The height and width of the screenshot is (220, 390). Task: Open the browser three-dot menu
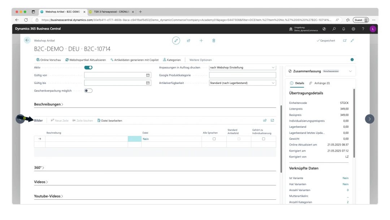pyautogui.click(x=374, y=20)
